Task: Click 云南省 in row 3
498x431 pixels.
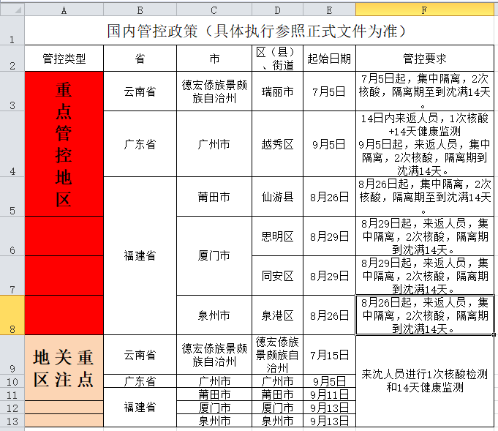Action: [x=140, y=91]
